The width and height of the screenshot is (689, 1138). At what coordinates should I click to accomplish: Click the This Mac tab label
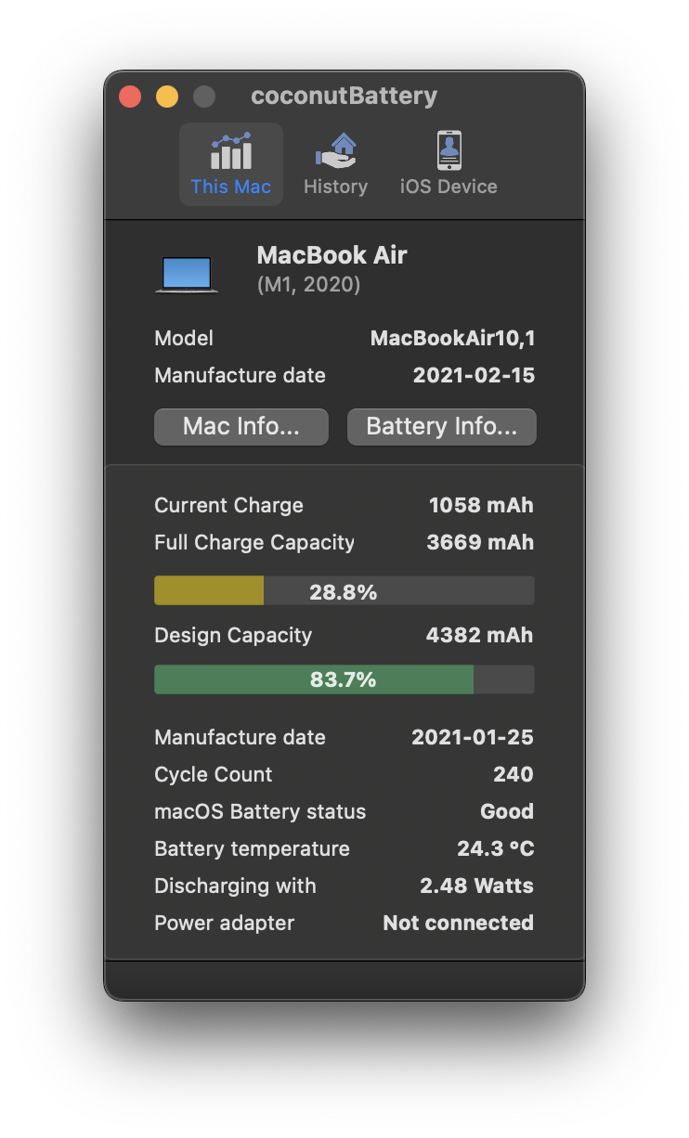click(231, 187)
